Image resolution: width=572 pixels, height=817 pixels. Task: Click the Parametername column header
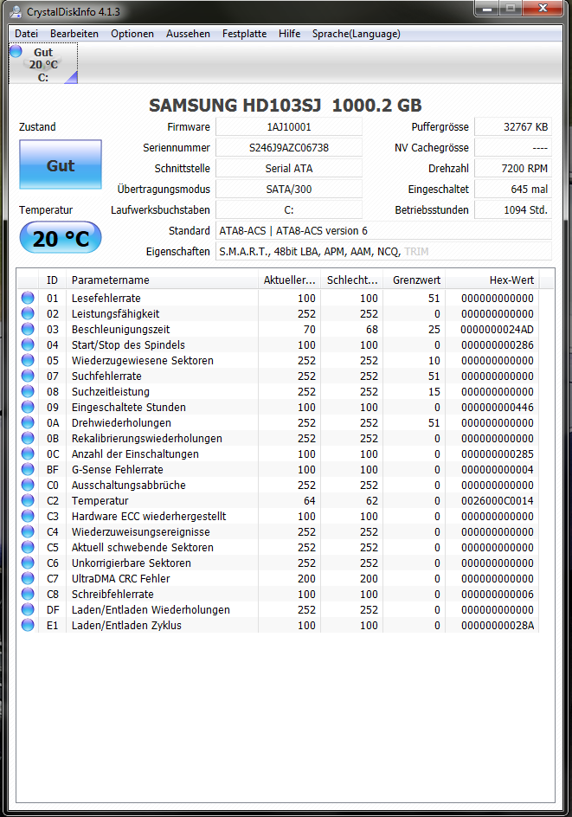[x=162, y=280]
